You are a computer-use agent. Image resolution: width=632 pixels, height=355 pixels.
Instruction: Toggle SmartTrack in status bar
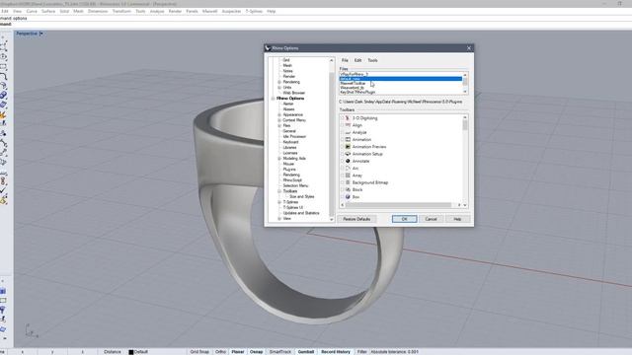coord(280,352)
